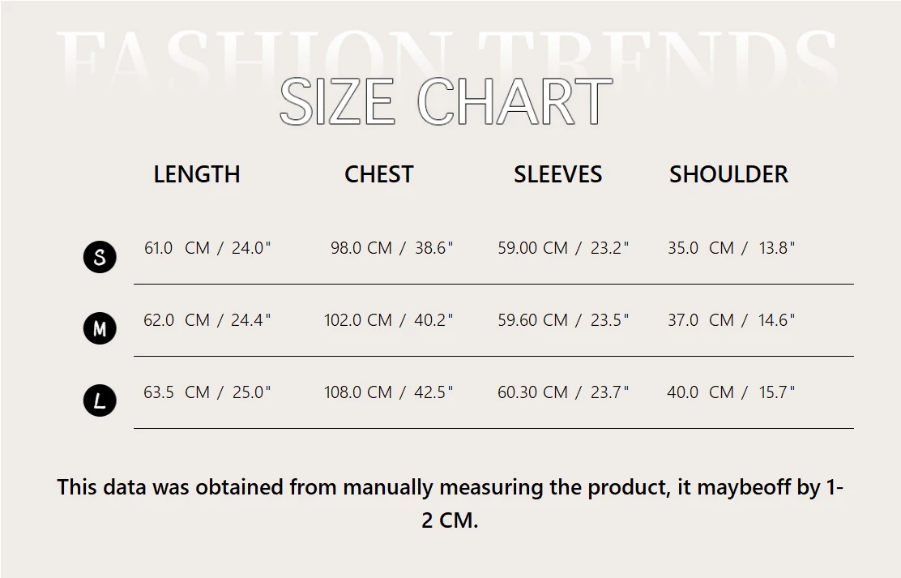Click the SIZE CHART title
The width and height of the screenshot is (901, 578).
pyautogui.click(x=446, y=102)
